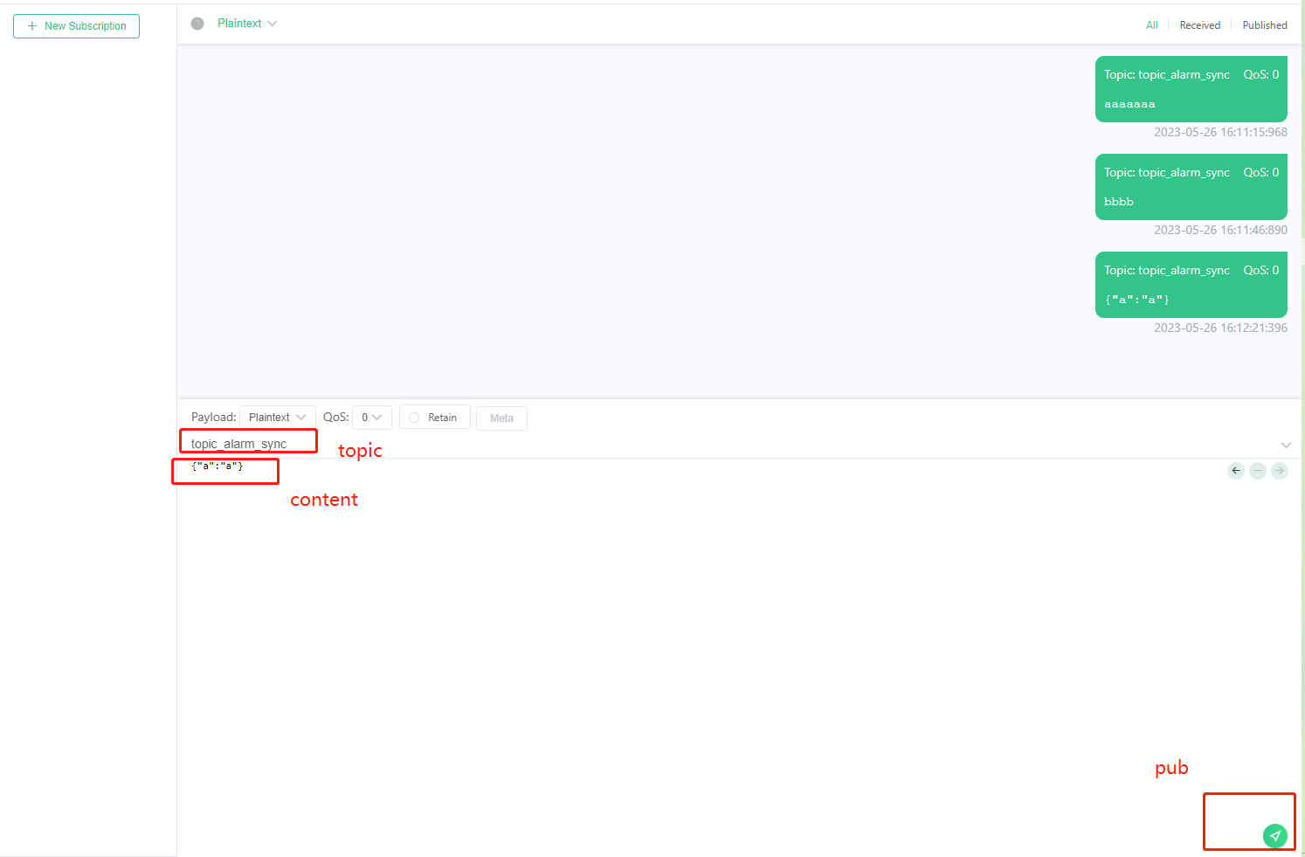Click the topic_alarm_sync topic input field
The height and width of the screenshot is (857, 1305).
click(x=247, y=442)
